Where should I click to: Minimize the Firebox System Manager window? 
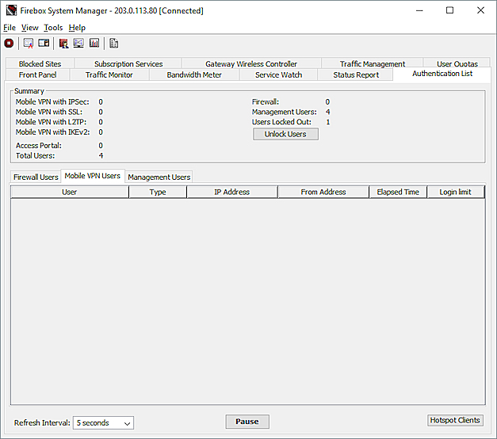[x=419, y=10]
